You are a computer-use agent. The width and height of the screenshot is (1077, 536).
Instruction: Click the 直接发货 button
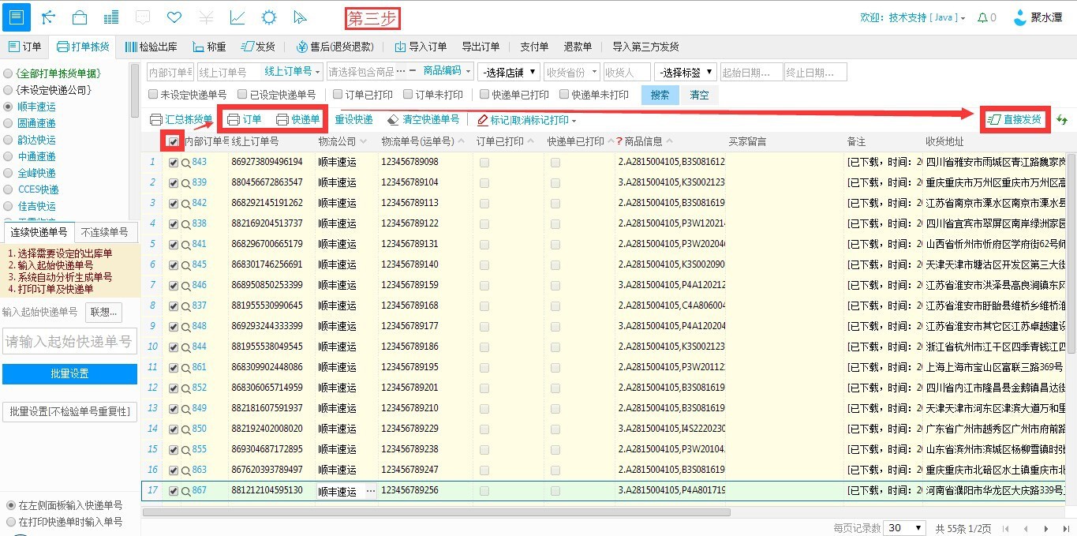(1015, 120)
